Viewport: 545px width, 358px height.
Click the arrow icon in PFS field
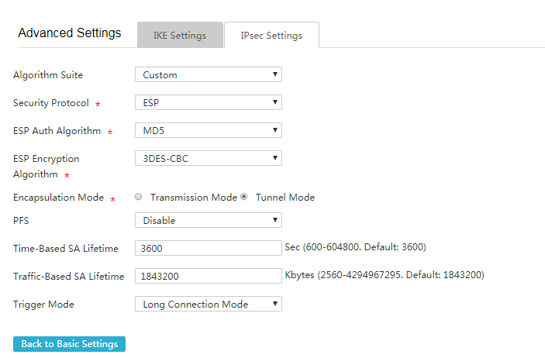pos(275,219)
